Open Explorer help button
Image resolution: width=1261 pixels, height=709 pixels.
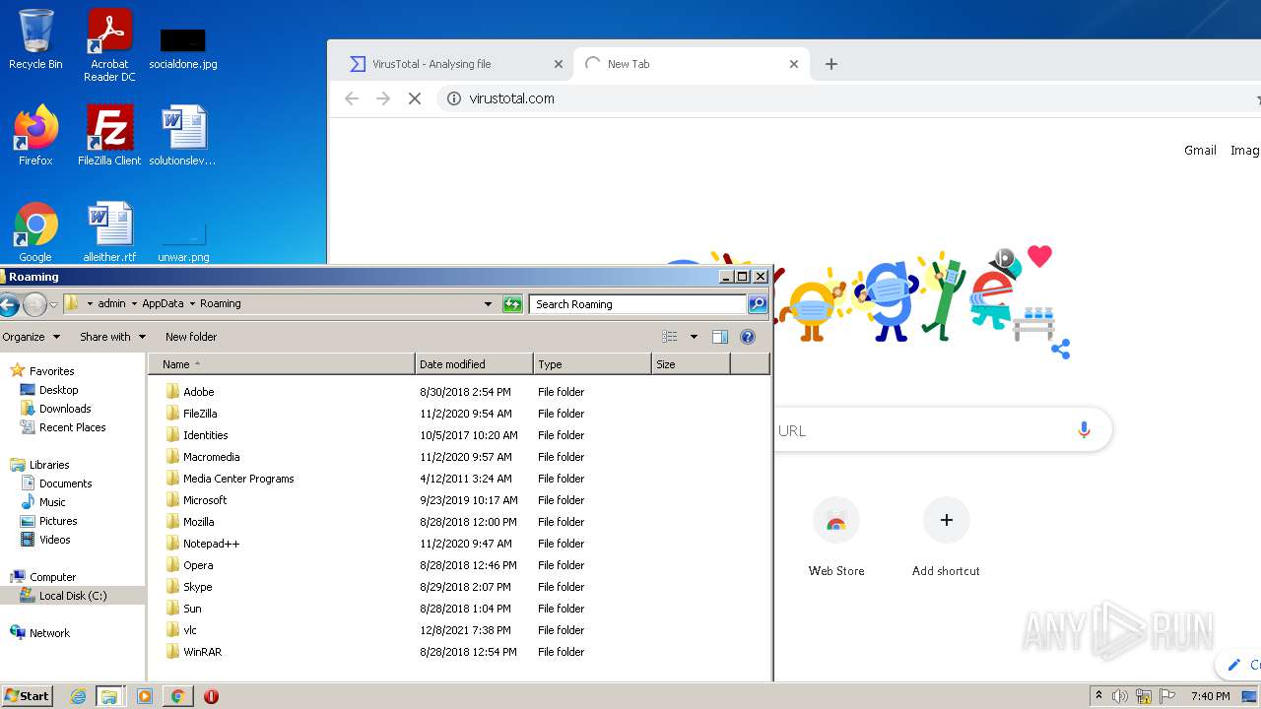point(748,337)
